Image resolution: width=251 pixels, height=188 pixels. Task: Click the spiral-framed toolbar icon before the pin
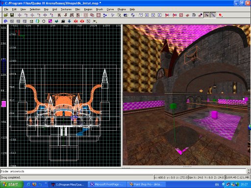(x=194, y=15)
